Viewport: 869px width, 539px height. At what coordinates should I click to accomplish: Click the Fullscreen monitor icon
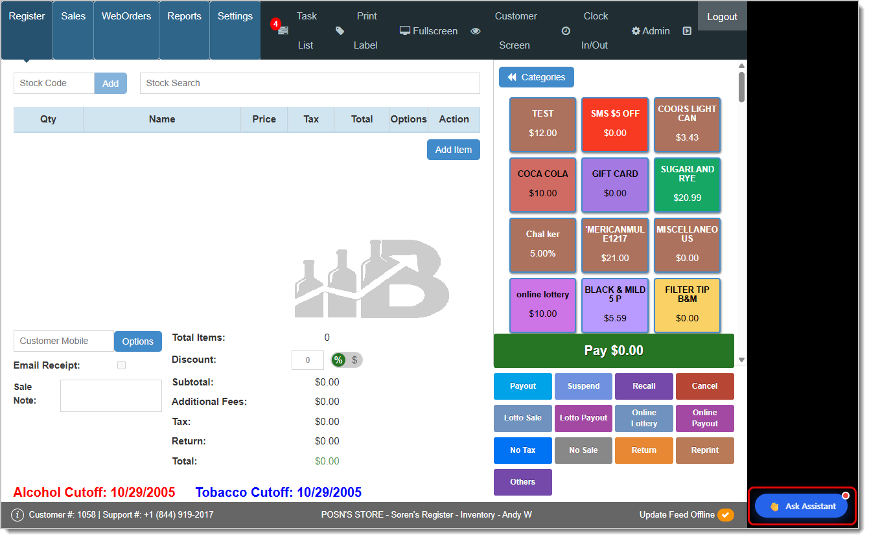point(405,30)
